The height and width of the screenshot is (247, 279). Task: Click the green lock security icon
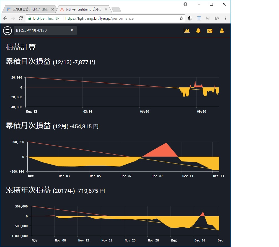[x=30, y=18]
